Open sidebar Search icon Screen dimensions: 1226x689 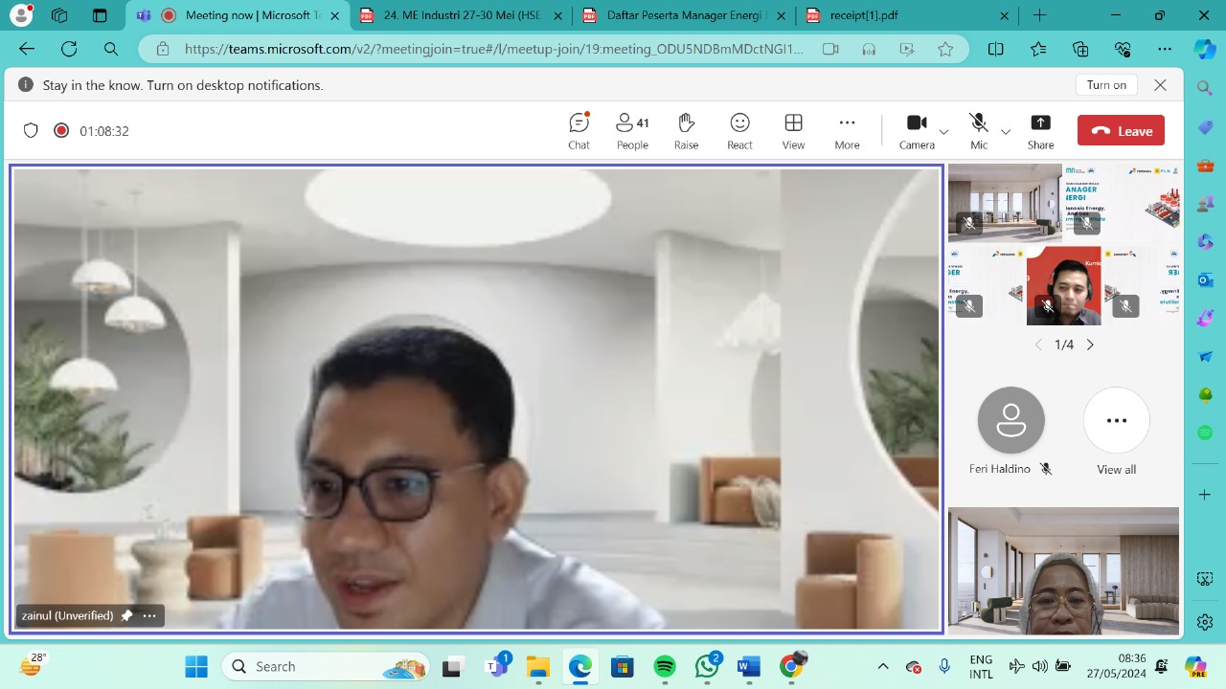1205,88
